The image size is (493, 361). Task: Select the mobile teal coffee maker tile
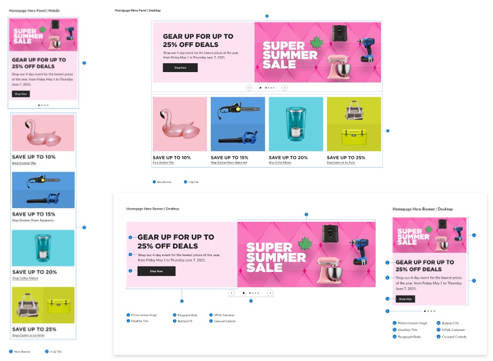tap(43, 248)
